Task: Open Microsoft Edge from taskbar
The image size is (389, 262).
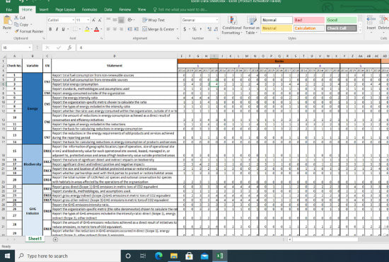Action: 158,256
